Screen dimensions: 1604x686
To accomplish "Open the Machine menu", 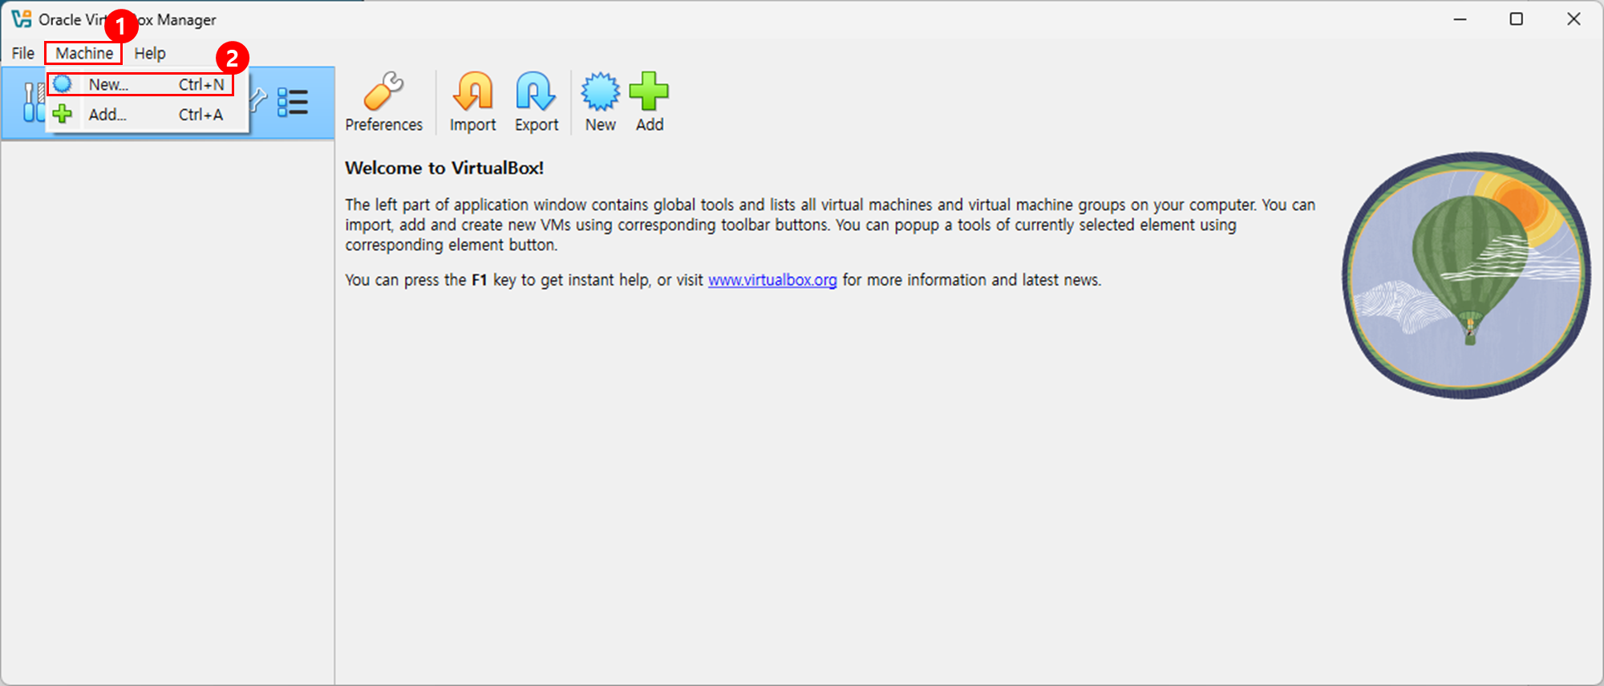I will pyautogui.click(x=83, y=53).
